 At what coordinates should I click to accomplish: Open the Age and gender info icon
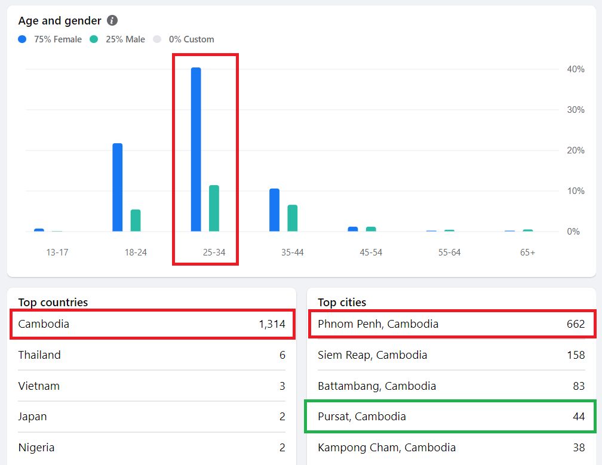pos(112,20)
